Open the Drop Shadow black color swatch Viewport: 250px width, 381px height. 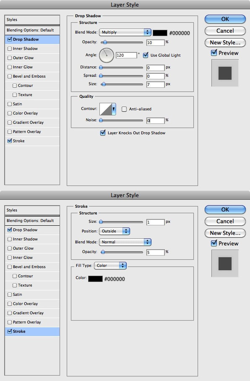coord(160,33)
